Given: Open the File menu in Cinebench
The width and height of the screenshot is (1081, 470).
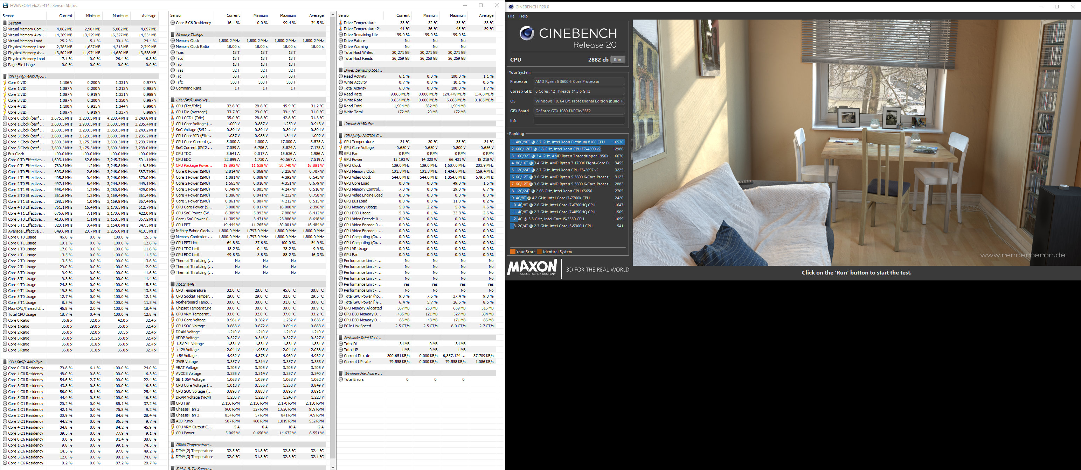Looking at the screenshot, I should pos(511,16).
